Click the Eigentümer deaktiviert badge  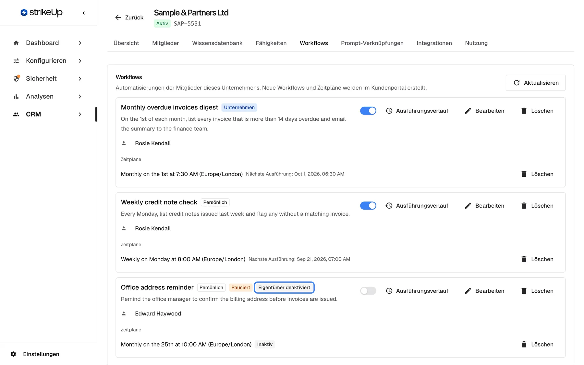[284, 287]
